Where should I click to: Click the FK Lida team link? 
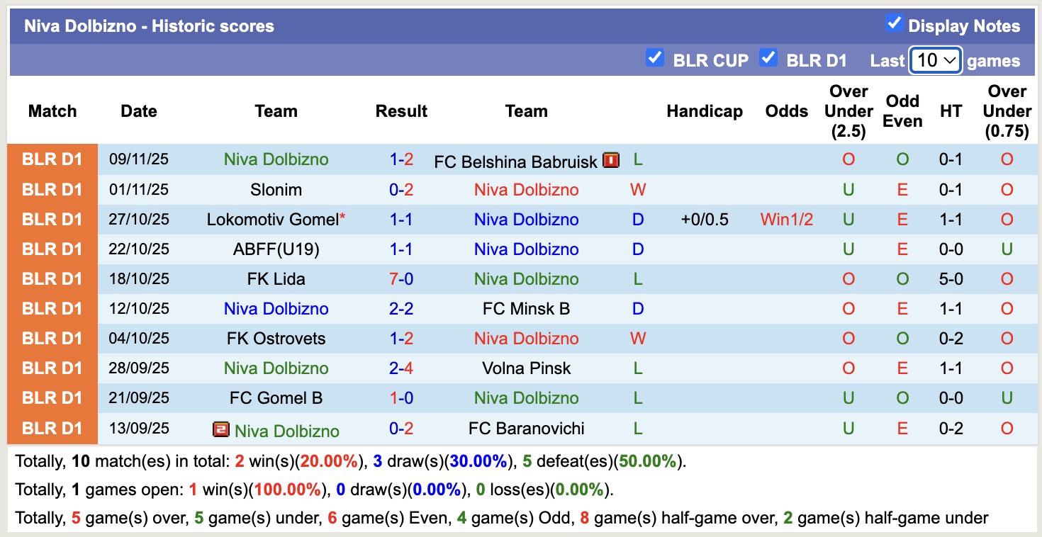[276, 279]
